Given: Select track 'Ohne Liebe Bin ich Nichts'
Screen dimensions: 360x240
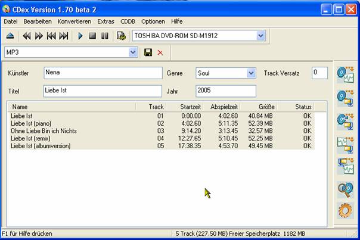Looking at the screenshot, I should pos(161,131).
